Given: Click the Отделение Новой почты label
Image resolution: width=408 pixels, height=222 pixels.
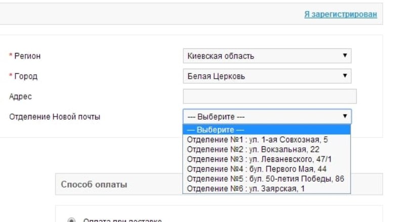Looking at the screenshot, I should click(x=55, y=117).
